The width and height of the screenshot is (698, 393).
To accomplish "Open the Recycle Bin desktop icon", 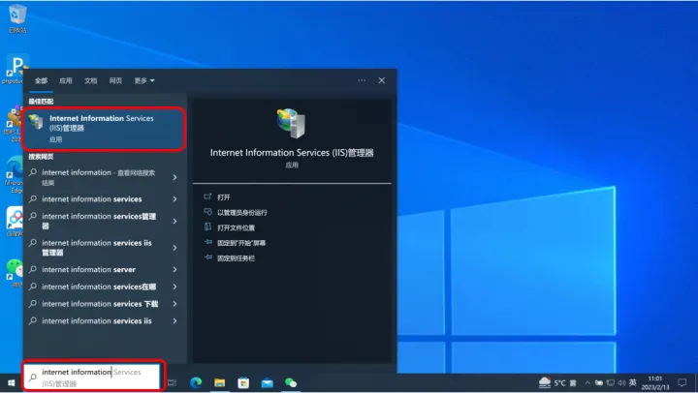I will tap(16, 16).
